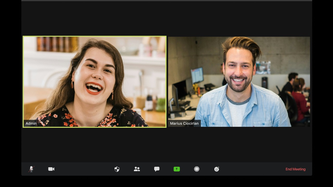Unmute the microphone
Image resolution: width=333 pixels, height=187 pixels.
[31, 169]
